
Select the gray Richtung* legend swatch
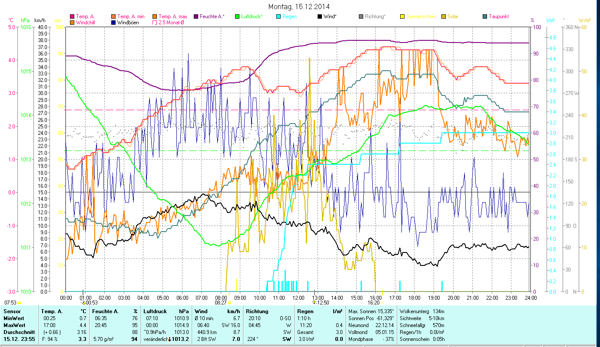361,16
